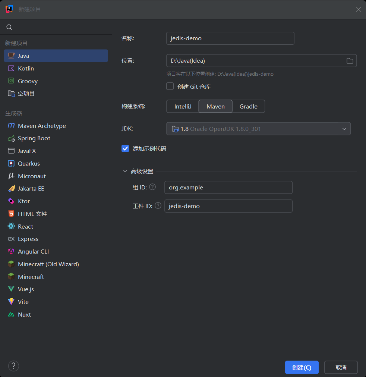Click the Jakarta EE sail icon
366x377 pixels.
point(11,189)
